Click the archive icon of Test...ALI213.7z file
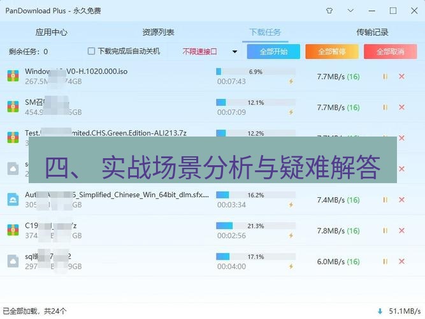This screenshot has height=319, width=425. click(13, 137)
